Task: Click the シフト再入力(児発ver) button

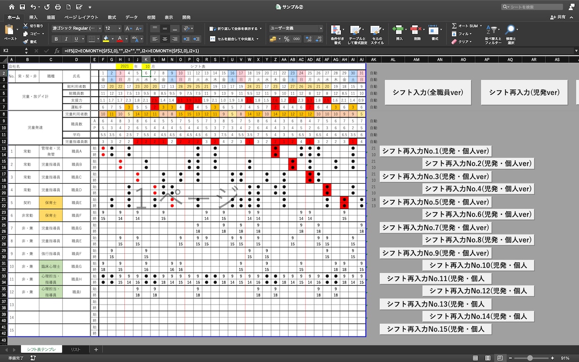Action: [x=524, y=93]
